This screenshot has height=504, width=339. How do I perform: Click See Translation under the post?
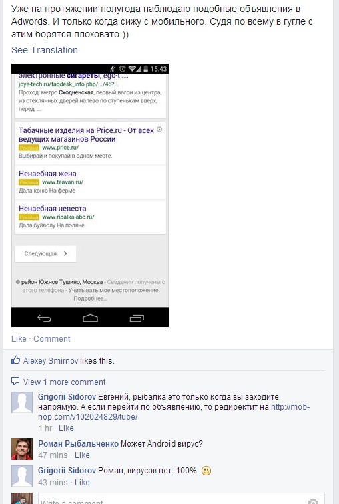pyautogui.click(x=45, y=50)
